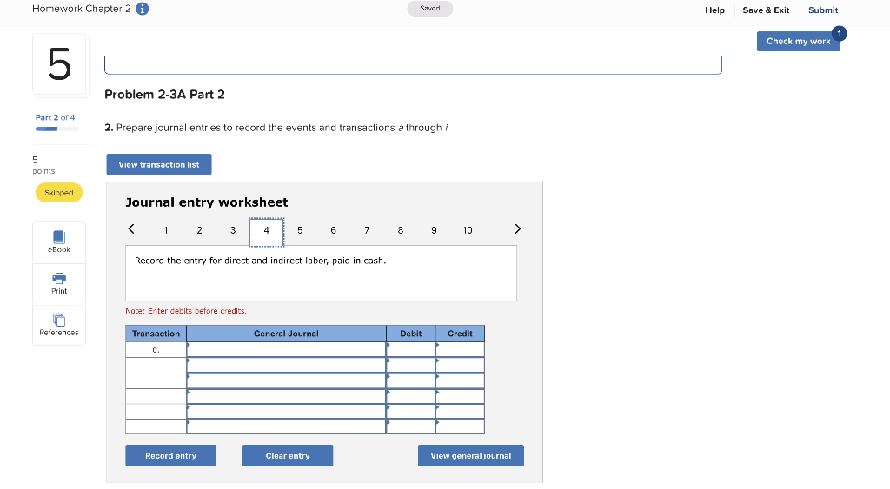890x489 pixels.
Task: Open the View transaction list button
Action: (x=159, y=164)
